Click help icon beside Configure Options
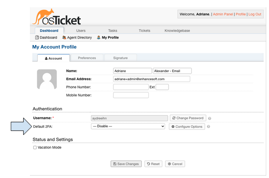 tap(209, 127)
